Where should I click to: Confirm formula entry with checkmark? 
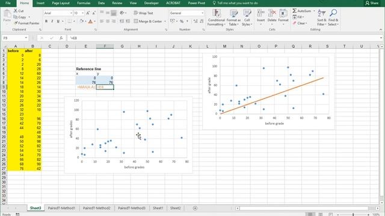(52, 38)
